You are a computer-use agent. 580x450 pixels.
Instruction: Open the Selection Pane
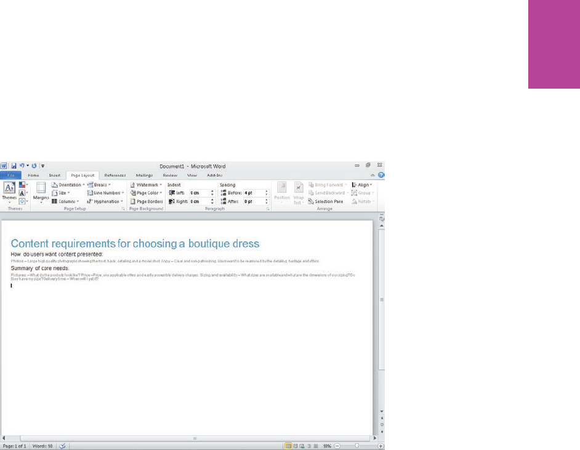click(x=326, y=201)
